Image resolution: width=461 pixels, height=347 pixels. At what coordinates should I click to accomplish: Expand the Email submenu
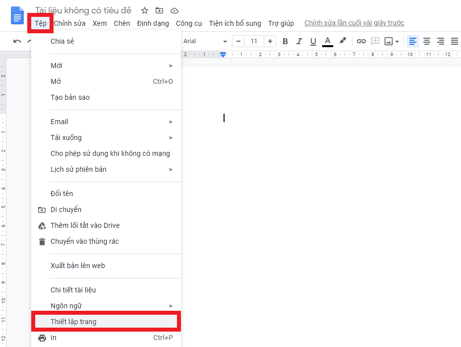[x=106, y=122]
